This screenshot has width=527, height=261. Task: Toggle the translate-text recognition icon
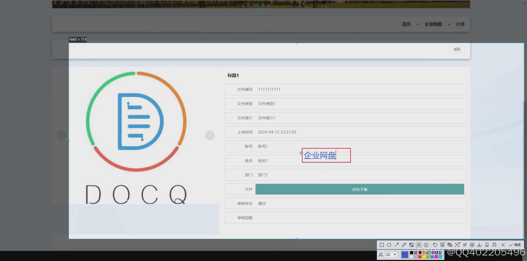450,245
